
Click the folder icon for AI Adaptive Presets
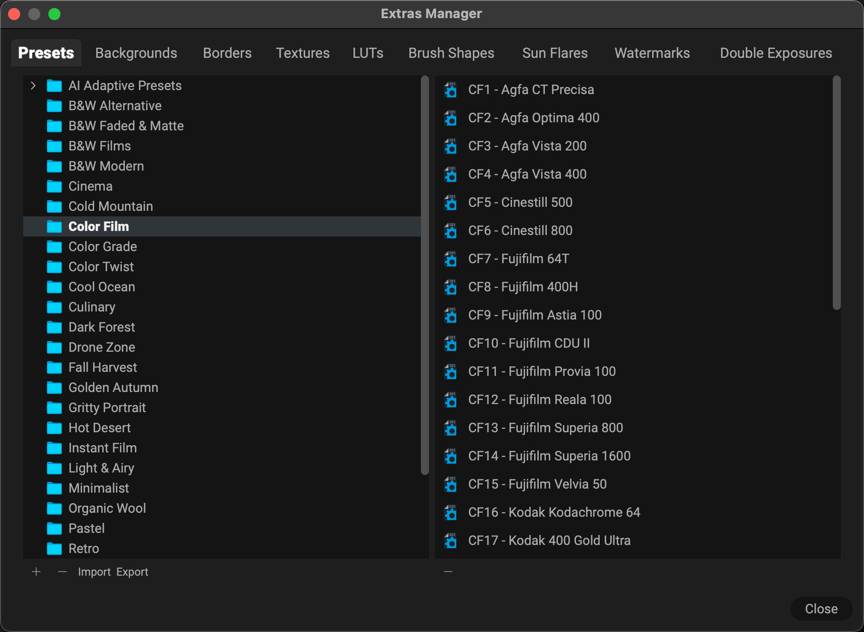[54, 86]
